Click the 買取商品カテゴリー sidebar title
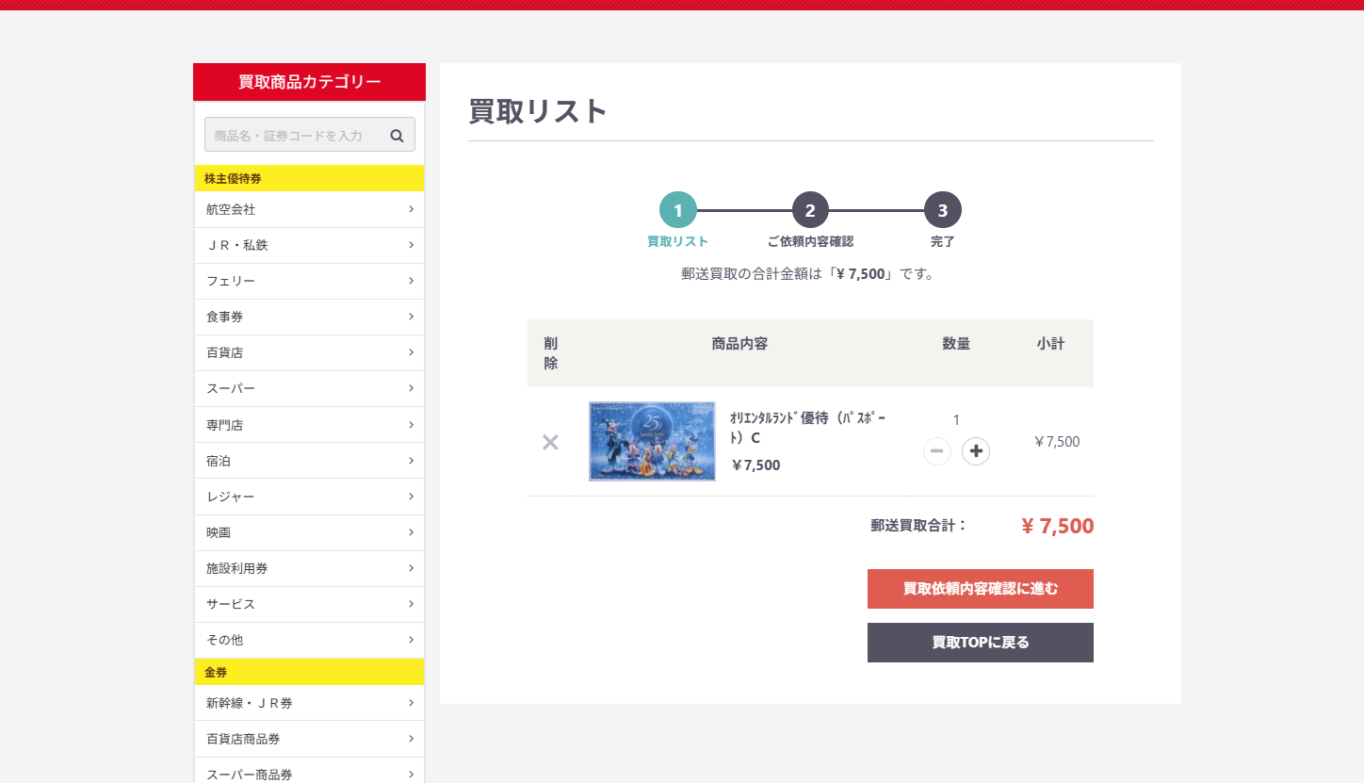This screenshot has height=783, width=1364. [x=310, y=82]
